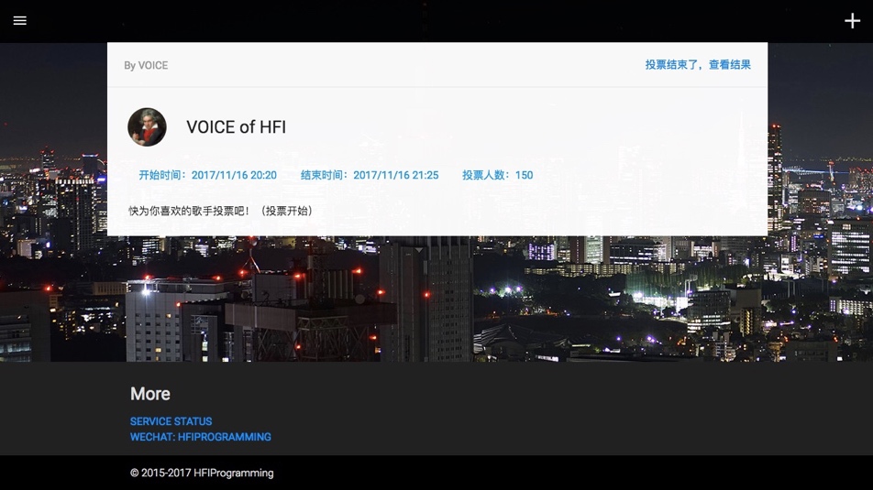Click the 投票人数：150 voter count
The width and height of the screenshot is (873, 490).
click(x=497, y=175)
